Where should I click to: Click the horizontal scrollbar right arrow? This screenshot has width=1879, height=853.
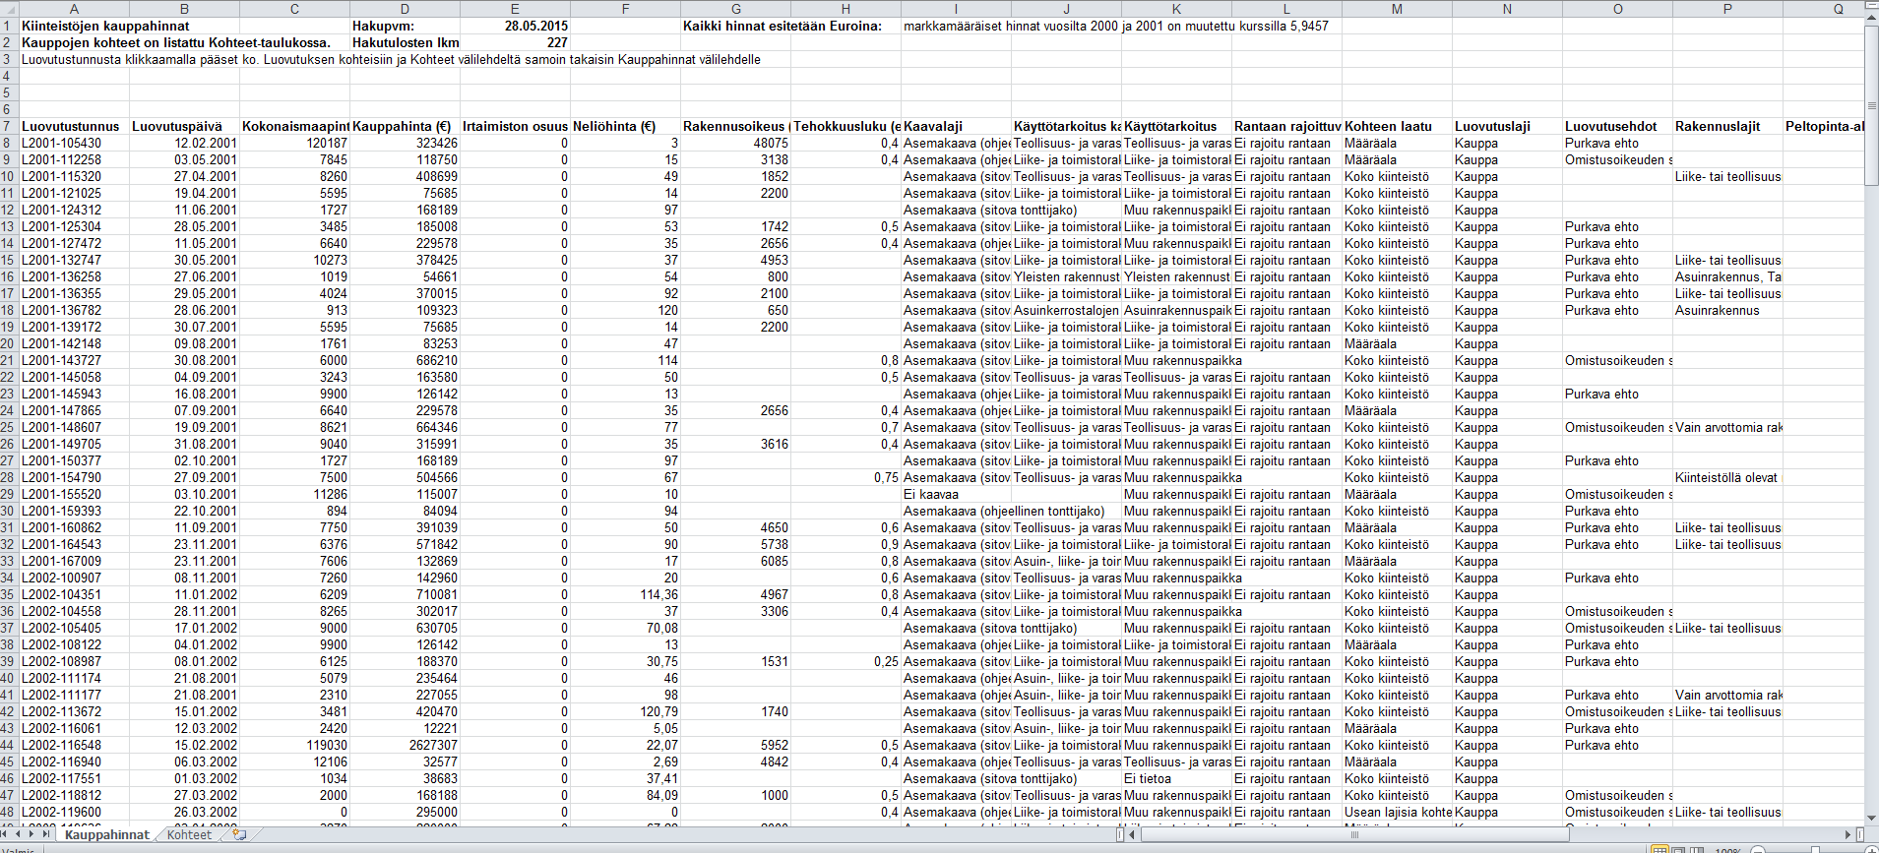[1848, 834]
